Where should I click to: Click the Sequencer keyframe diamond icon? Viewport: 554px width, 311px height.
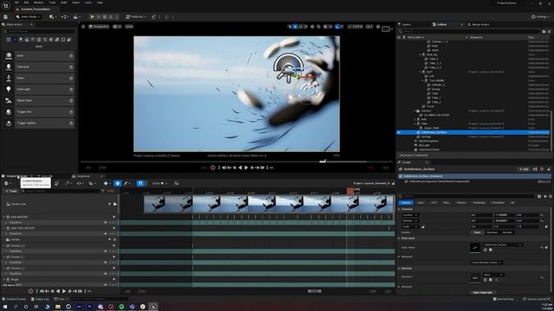click(106, 183)
